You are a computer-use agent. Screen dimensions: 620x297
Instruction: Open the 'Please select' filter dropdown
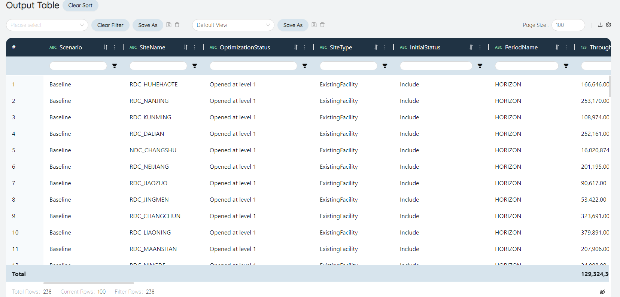click(47, 25)
